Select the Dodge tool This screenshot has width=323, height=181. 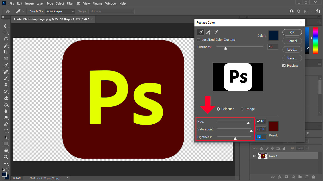[6, 118]
